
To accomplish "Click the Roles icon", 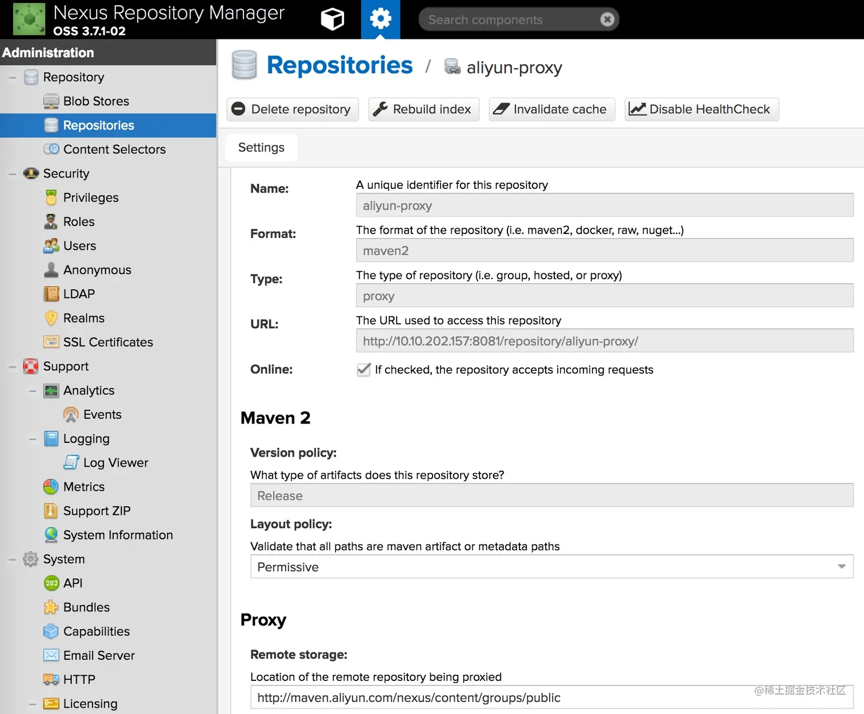I will [51, 221].
